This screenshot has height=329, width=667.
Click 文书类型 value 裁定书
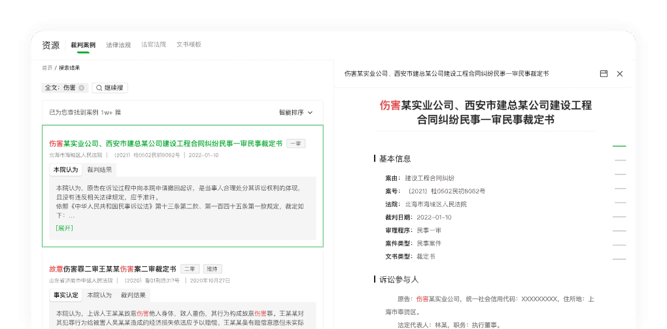[426, 257]
